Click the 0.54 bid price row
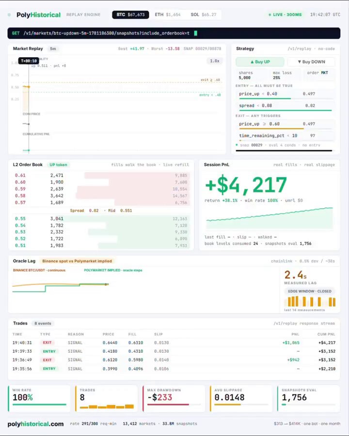Image resolution: width=349 pixels, height=436 pixels. (x=101, y=225)
